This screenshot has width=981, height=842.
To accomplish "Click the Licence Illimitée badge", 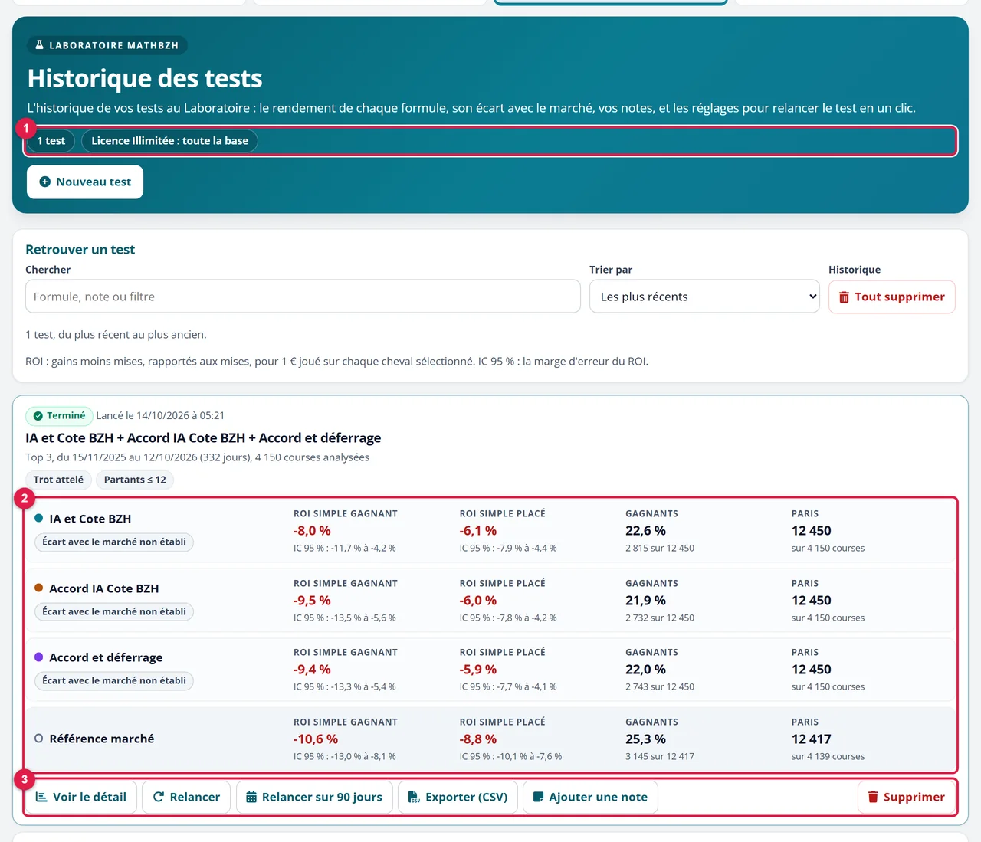I will [x=170, y=141].
